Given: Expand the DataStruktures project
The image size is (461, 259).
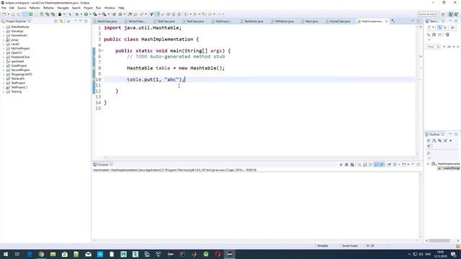Looking at the screenshot, I should tap(4, 27).
